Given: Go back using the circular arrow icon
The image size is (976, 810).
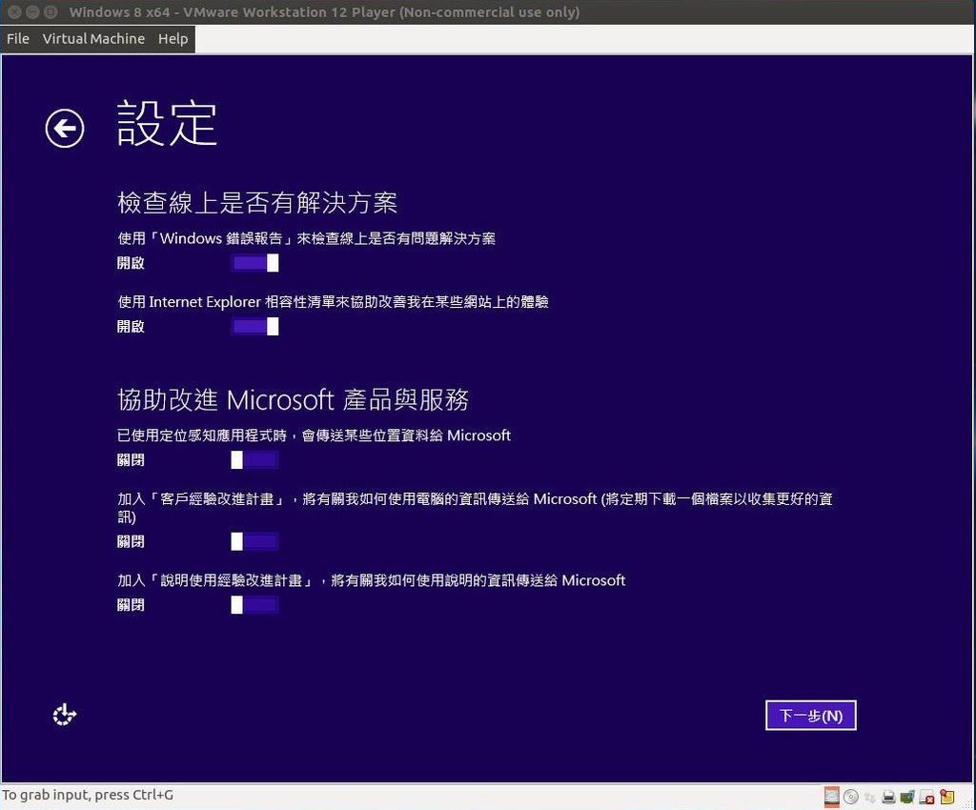Looking at the screenshot, I should coord(65,128).
